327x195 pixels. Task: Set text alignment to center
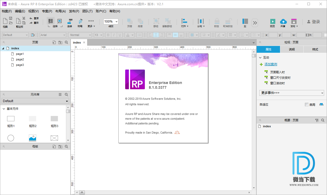point(156,35)
